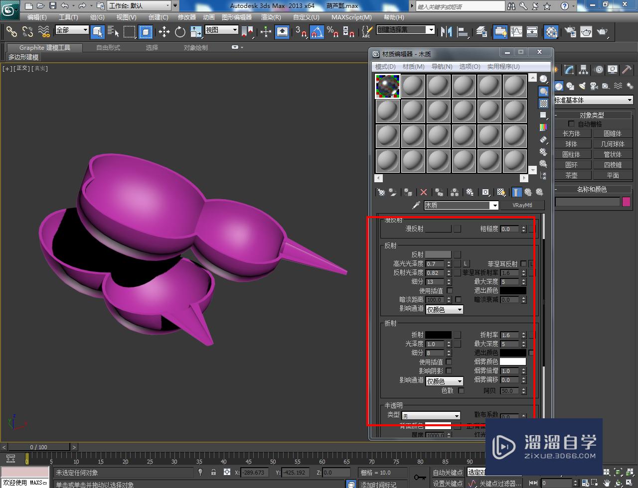Click the delete material red X icon
This screenshot has height=488, width=638.
pos(424,192)
